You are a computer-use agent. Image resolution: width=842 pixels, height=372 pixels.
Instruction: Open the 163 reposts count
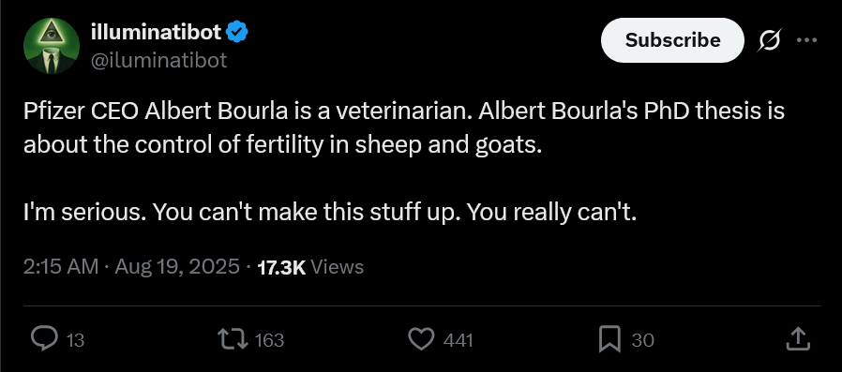[x=268, y=340]
